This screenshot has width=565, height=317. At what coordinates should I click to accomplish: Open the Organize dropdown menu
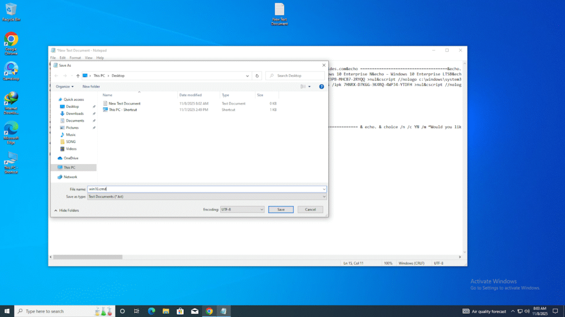point(65,86)
